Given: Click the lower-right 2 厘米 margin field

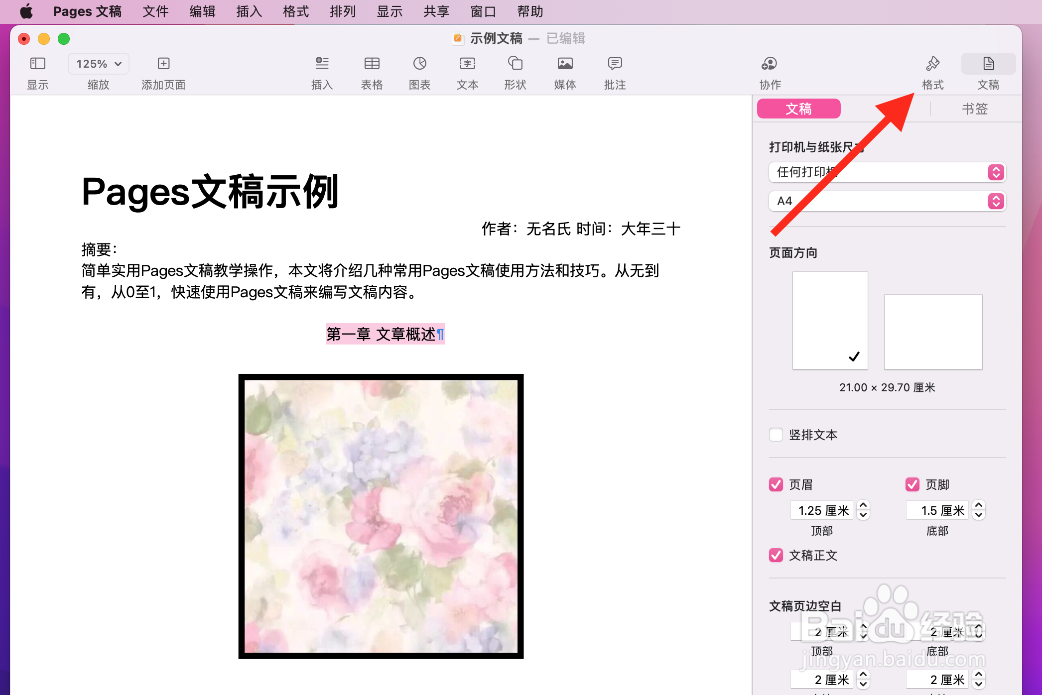Looking at the screenshot, I should [937, 680].
